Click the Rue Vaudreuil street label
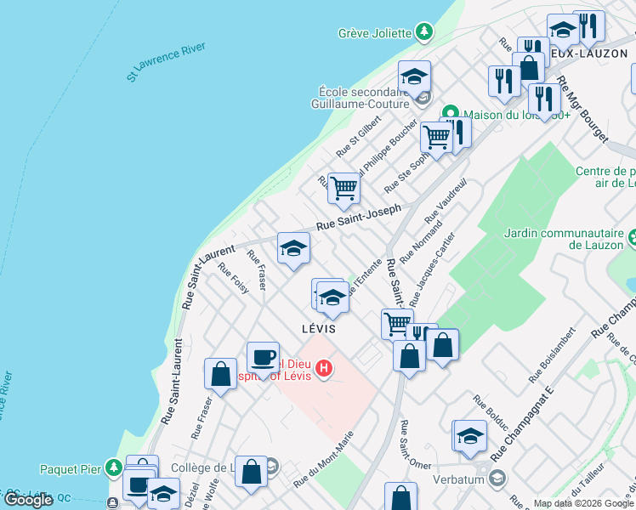Screen dimensions: 636x510 point(446,201)
